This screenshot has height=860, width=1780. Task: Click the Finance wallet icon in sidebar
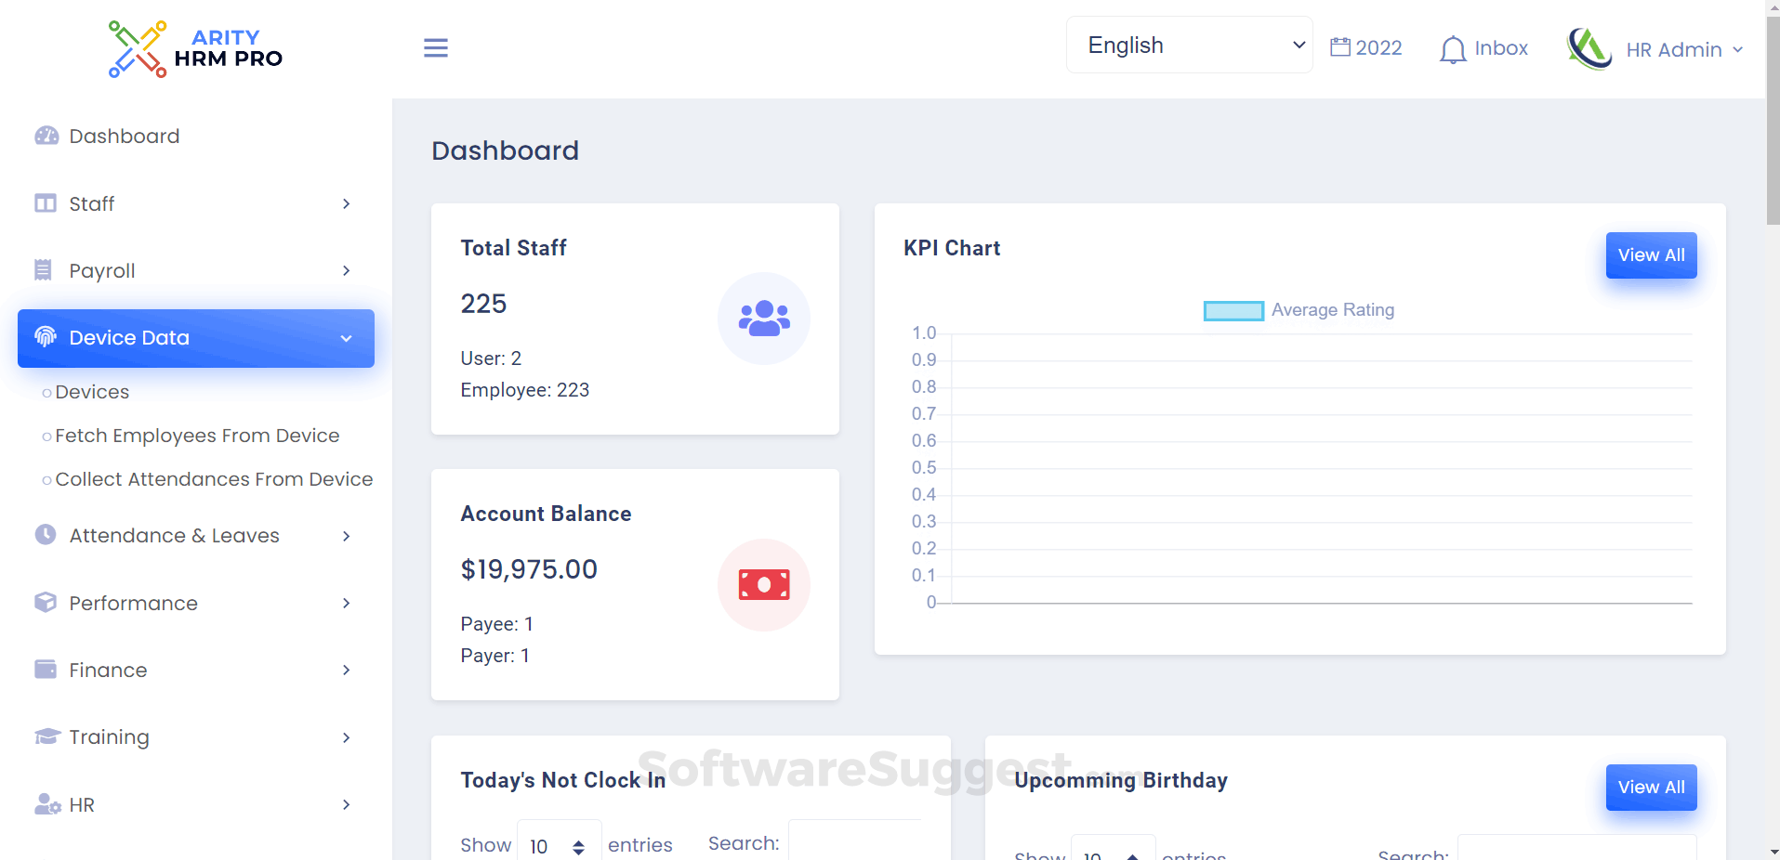click(46, 670)
